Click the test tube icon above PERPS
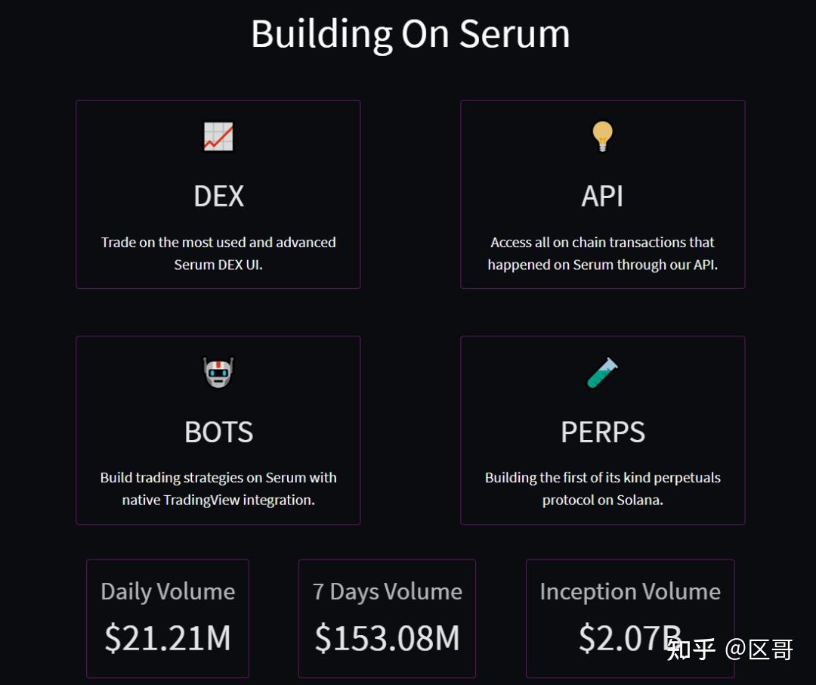Image resolution: width=816 pixels, height=685 pixels. tap(603, 373)
